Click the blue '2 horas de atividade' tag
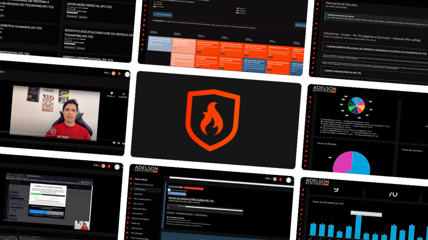Viewport: 428px width, 240px height. [x=177, y=193]
